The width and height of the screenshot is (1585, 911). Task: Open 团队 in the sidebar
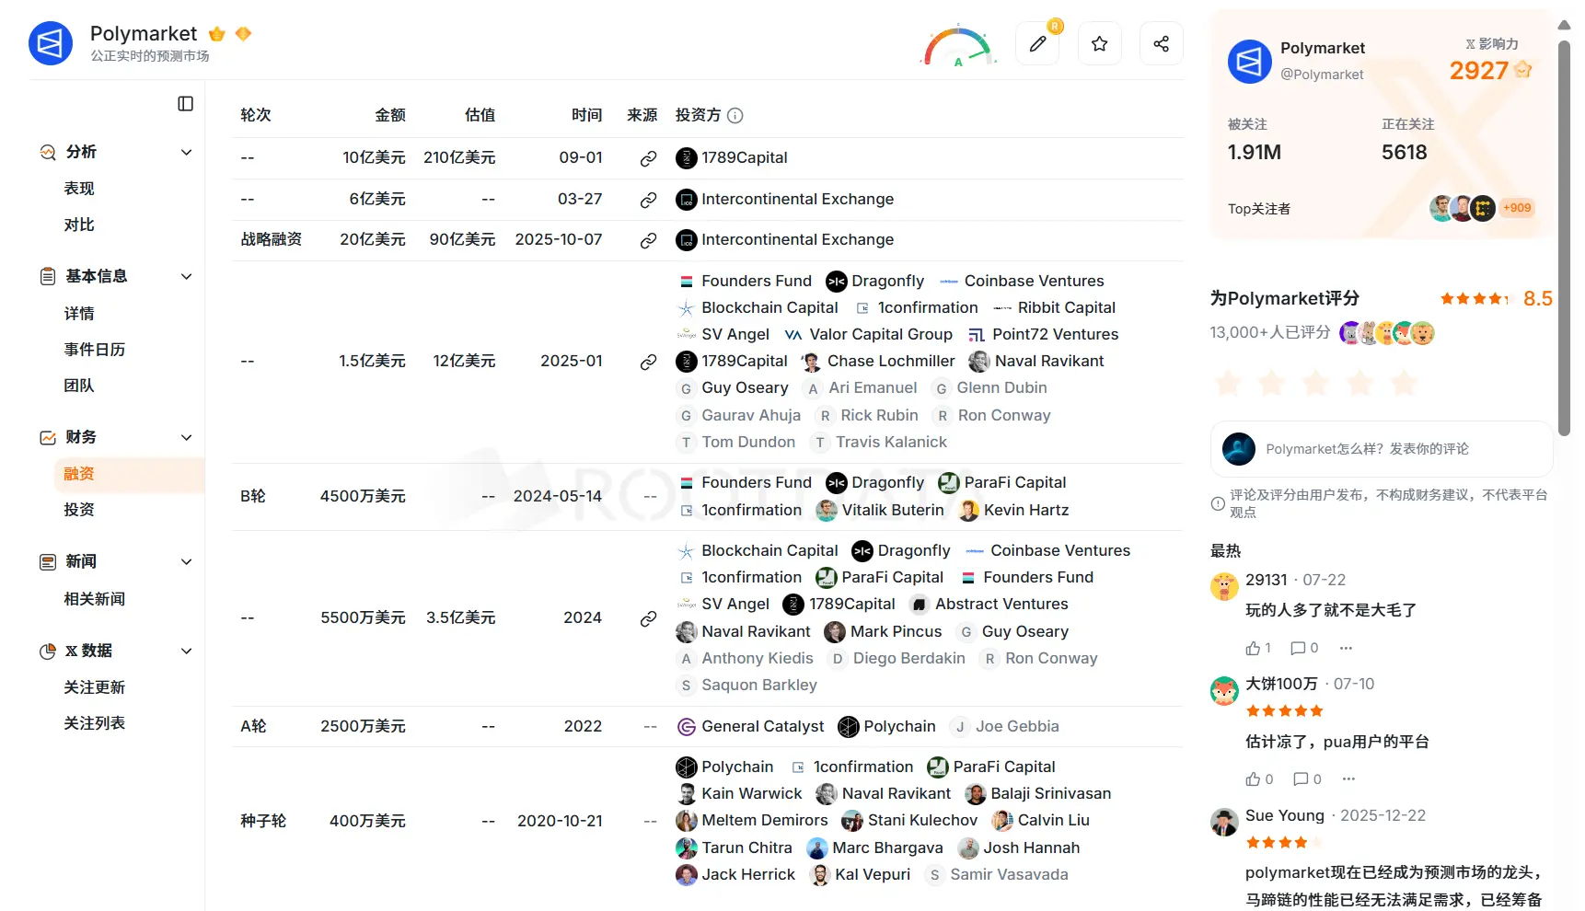coord(79,386)
